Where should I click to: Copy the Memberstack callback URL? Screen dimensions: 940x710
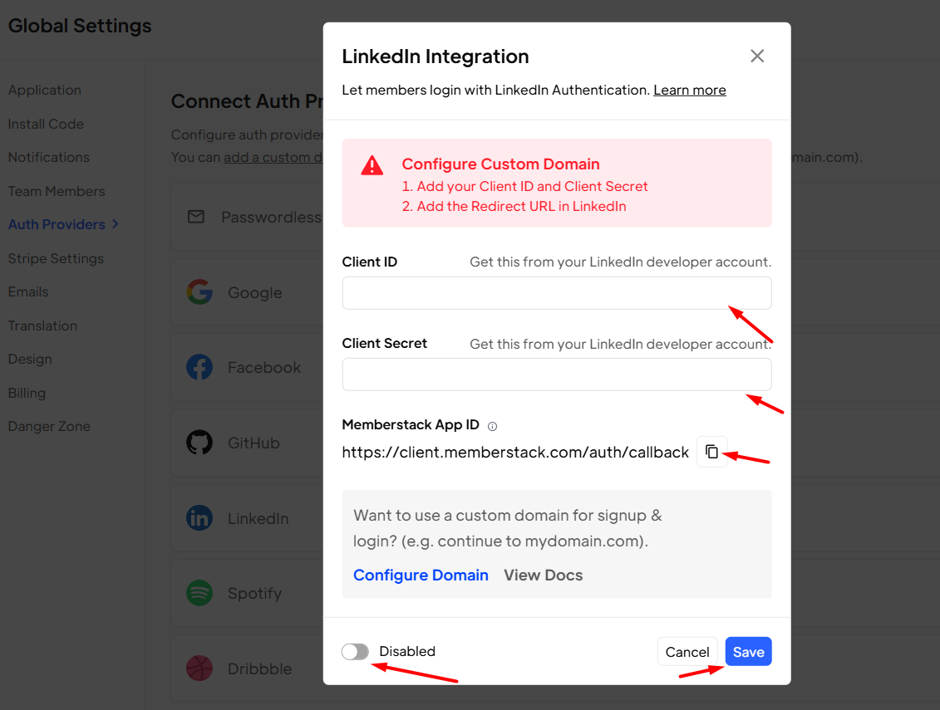(711, 452)
